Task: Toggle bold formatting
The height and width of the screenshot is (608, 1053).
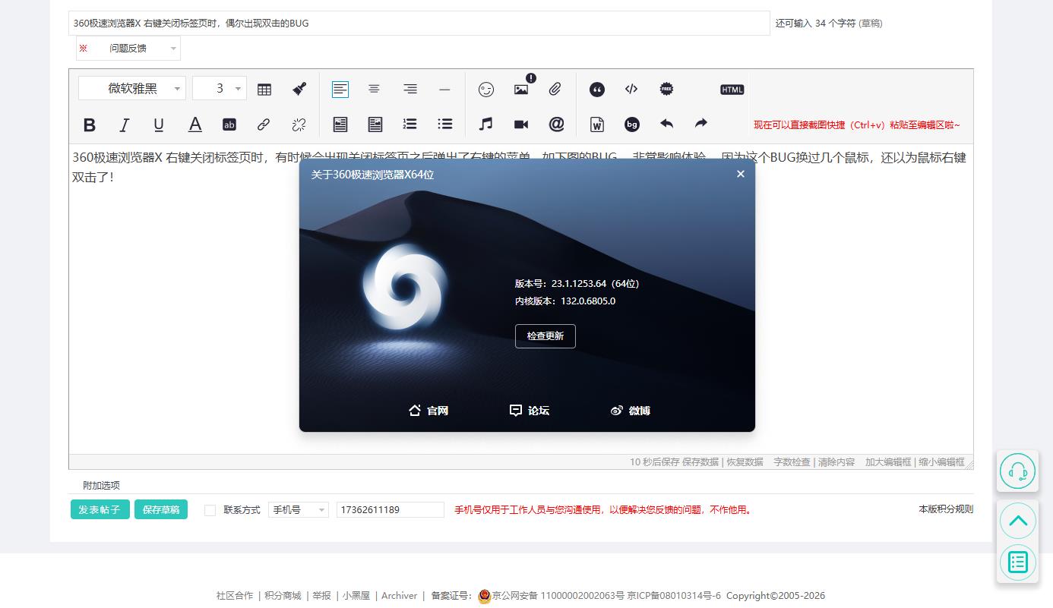Action: [90, 124]
